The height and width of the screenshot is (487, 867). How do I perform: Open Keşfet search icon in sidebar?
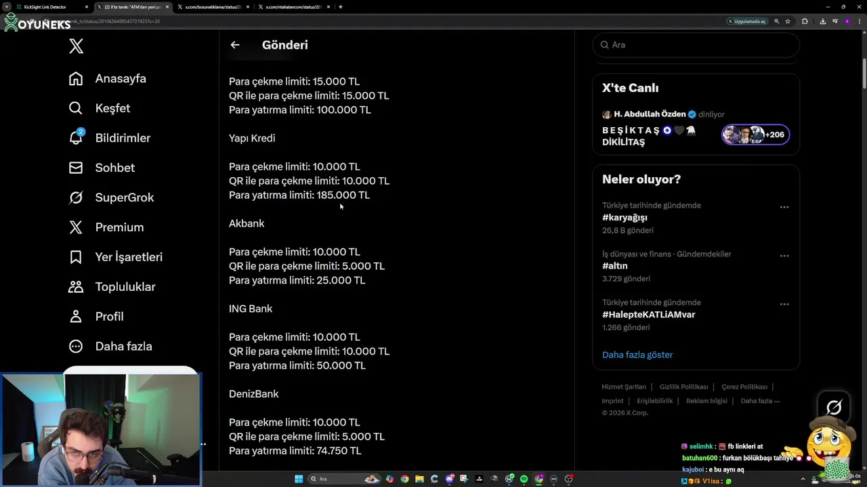76,108
